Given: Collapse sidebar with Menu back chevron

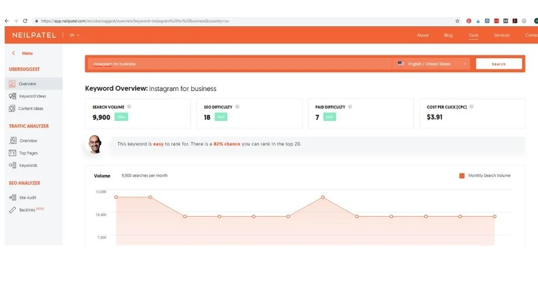Looking at the screenshot, I should coord(14,53).
